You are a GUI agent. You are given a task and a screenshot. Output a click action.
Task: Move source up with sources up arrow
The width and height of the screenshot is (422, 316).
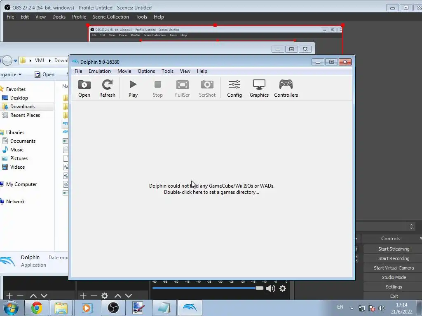point(117,296)
